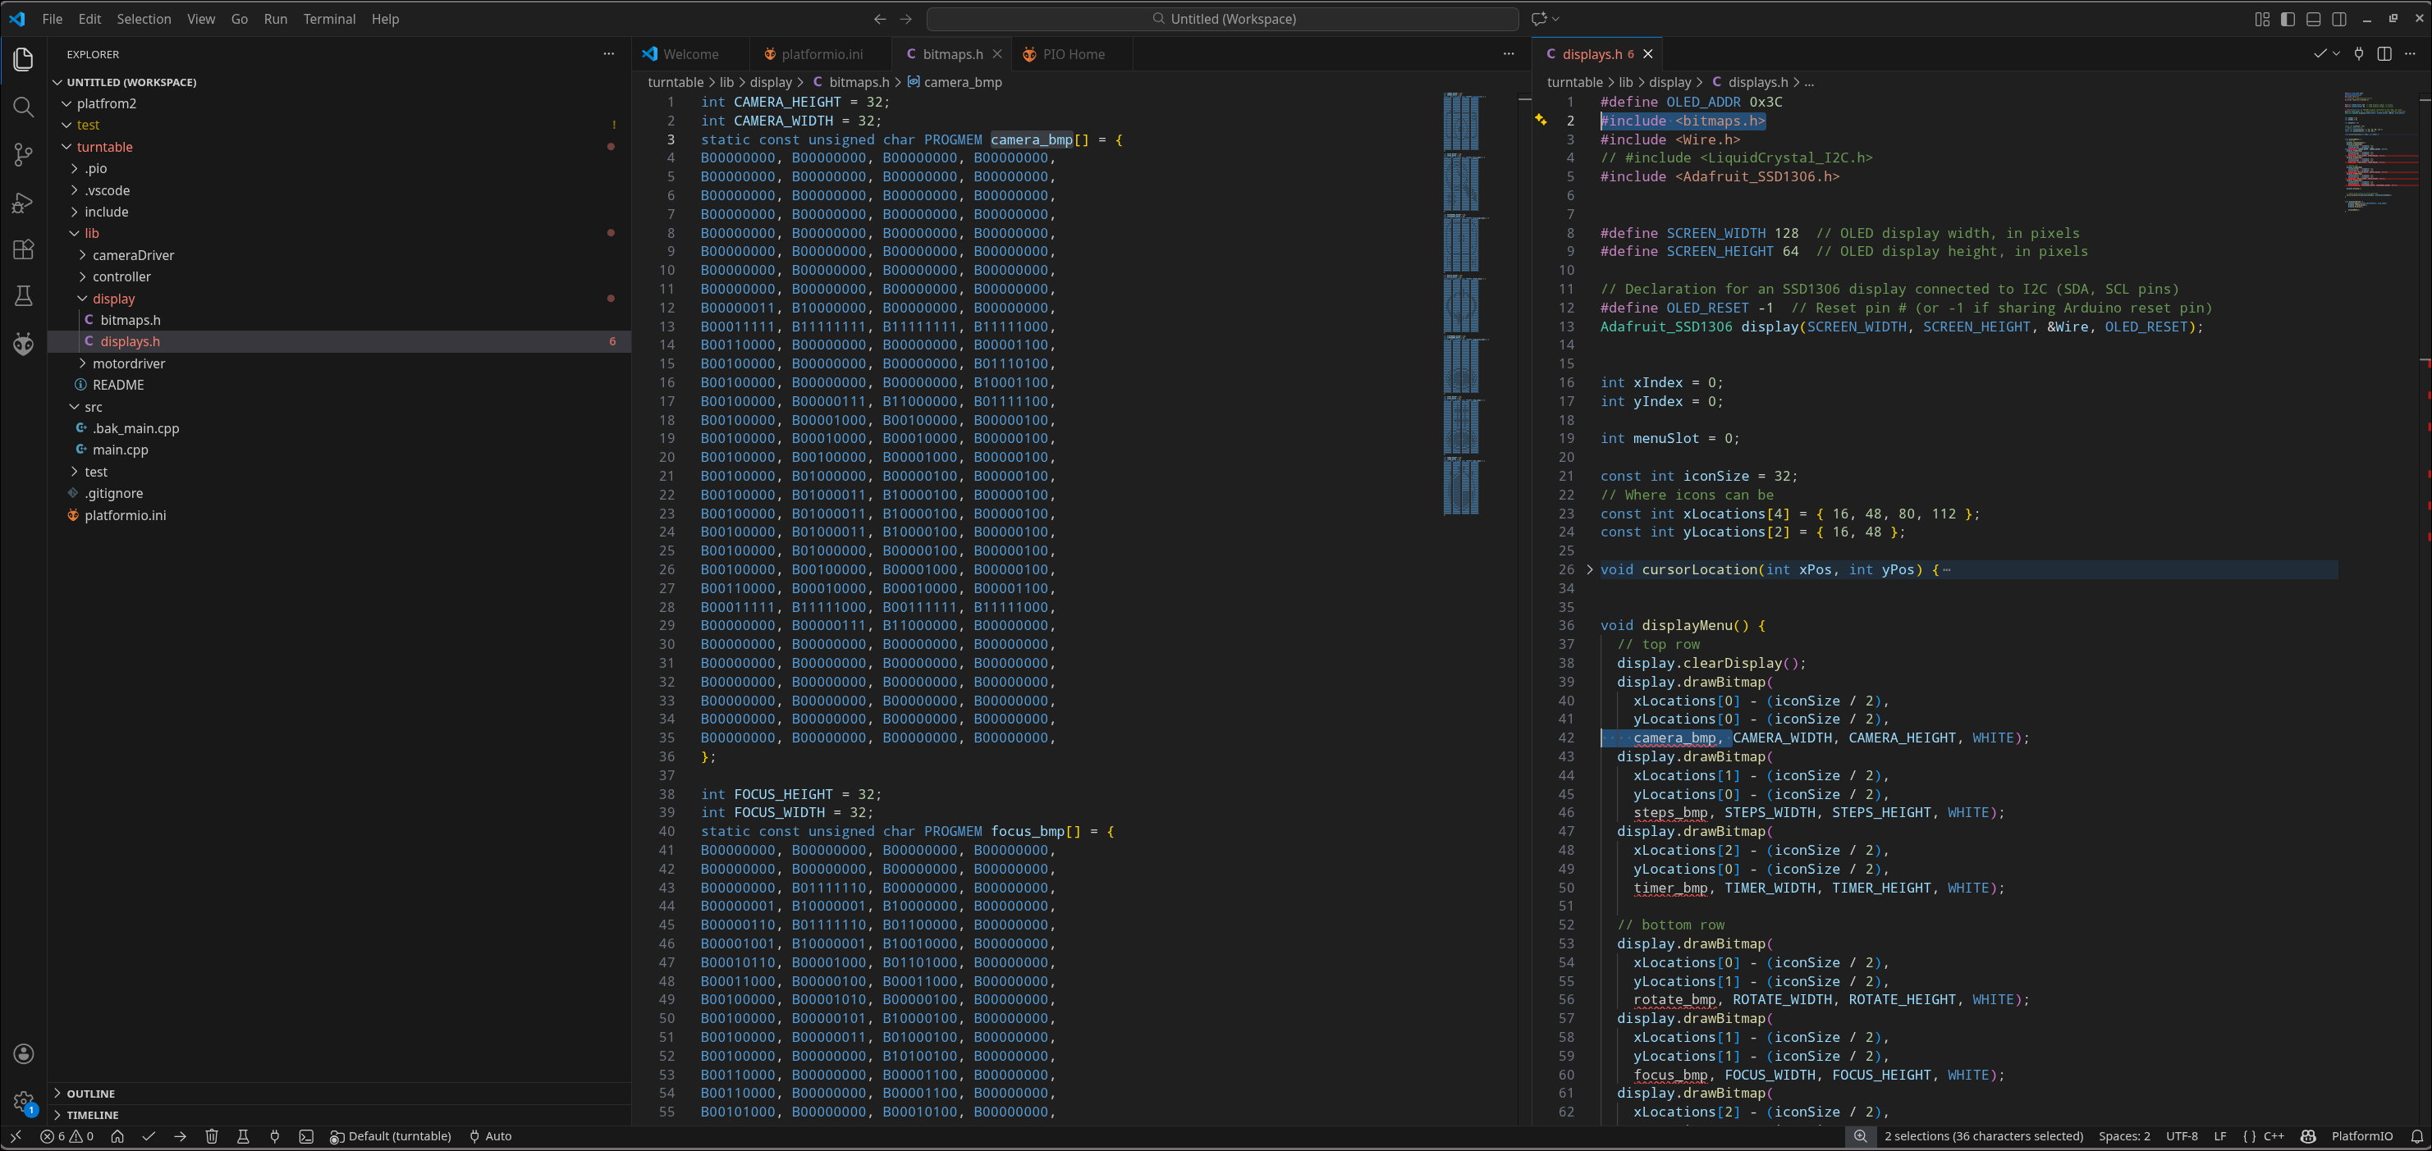The height and width of the screenshot is (1151, 2432).
Task: Open the PlatformIO alien icon view
Action: click(x=24, y=344)
